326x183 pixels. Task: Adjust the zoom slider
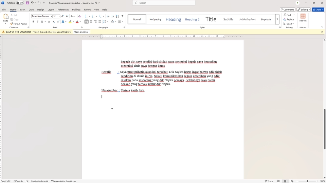(x=308, y=181)
